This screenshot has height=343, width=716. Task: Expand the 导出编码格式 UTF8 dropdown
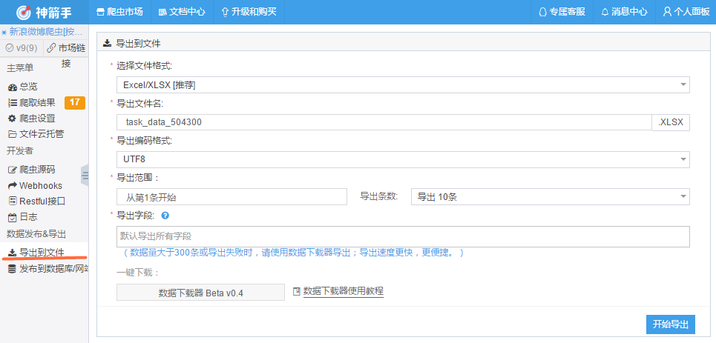click(403, 159)
